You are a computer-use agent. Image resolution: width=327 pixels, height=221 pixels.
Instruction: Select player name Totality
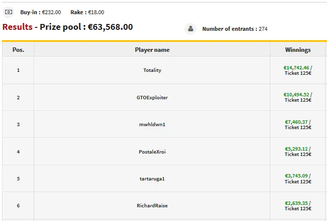click(x=152, y=70)
